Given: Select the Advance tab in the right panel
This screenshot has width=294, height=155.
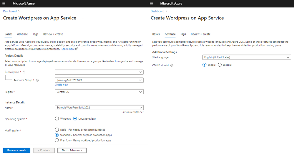Looking at the screenshot, I should (170, 34).
